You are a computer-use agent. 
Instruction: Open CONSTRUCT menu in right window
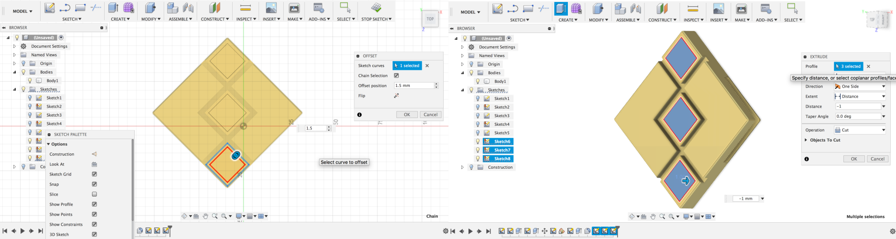tap(662, 20)
